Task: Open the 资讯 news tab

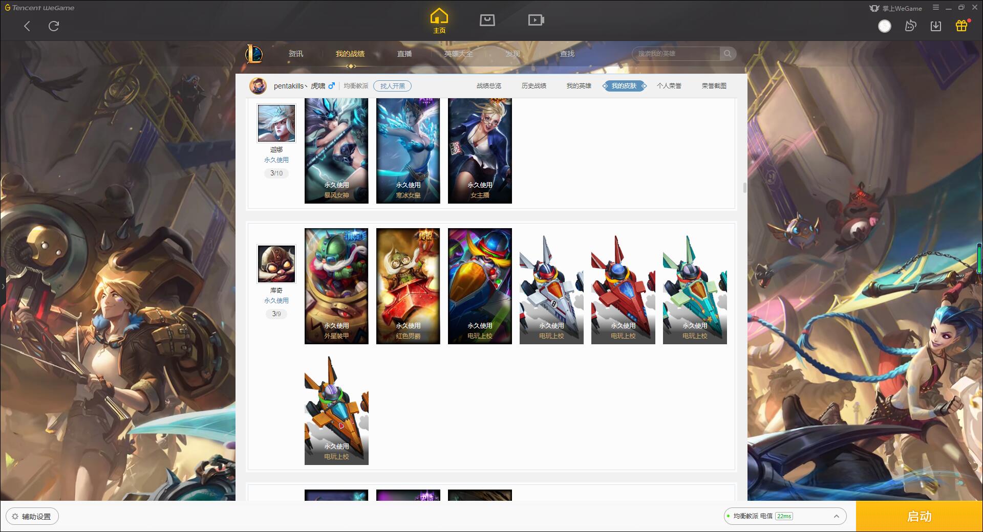Action: tap(296, 54)
